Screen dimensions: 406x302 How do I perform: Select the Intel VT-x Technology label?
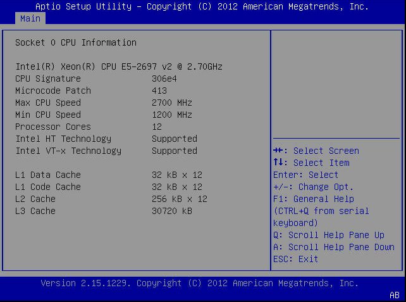[x=68, y=151]
